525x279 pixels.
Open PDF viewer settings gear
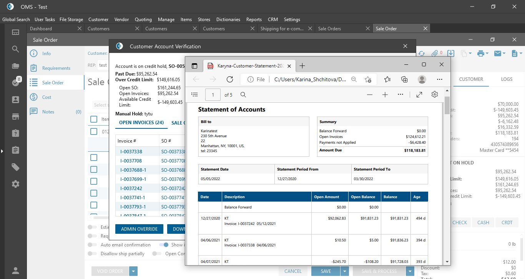435,95
